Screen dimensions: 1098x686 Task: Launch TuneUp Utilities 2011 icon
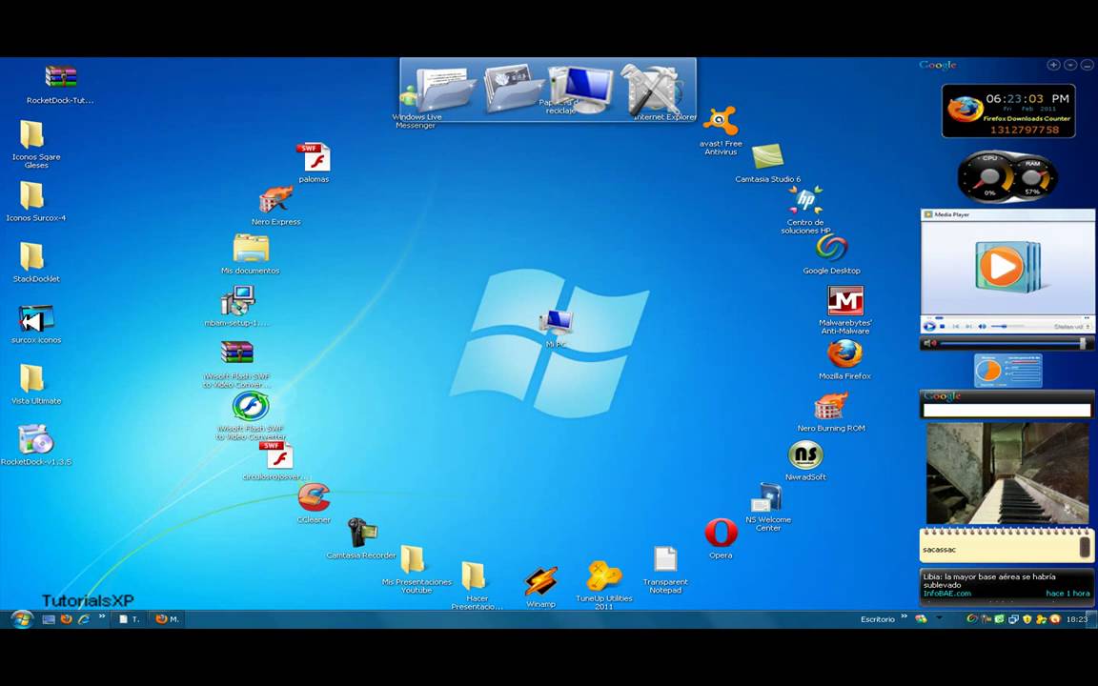click(x=603, y=576)
